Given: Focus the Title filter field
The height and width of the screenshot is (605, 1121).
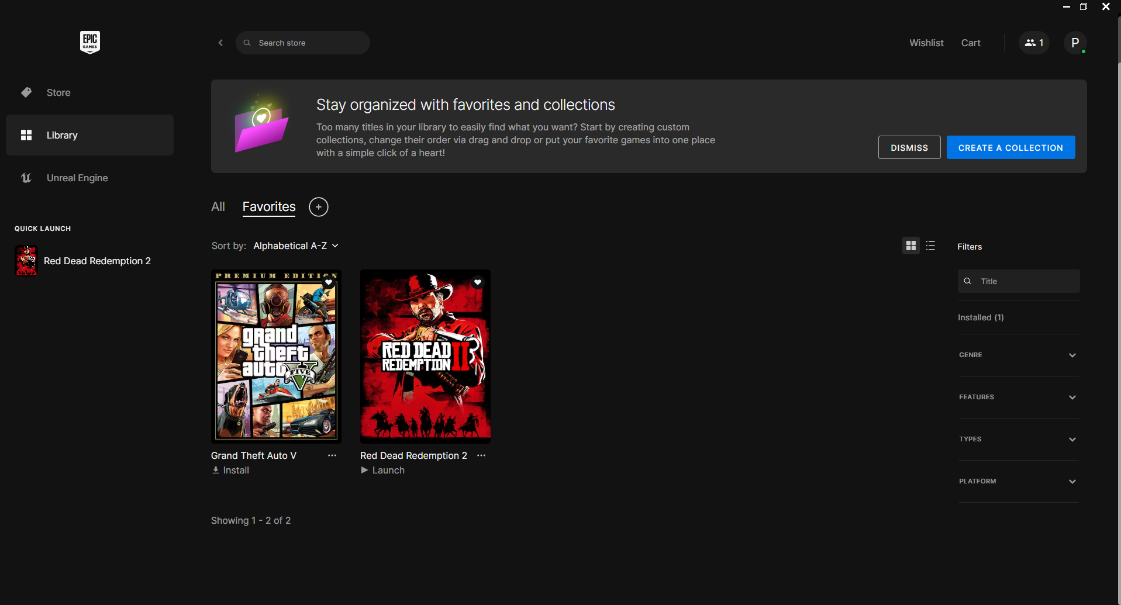Looking at the screenshot, I should tap(1019, 281).
